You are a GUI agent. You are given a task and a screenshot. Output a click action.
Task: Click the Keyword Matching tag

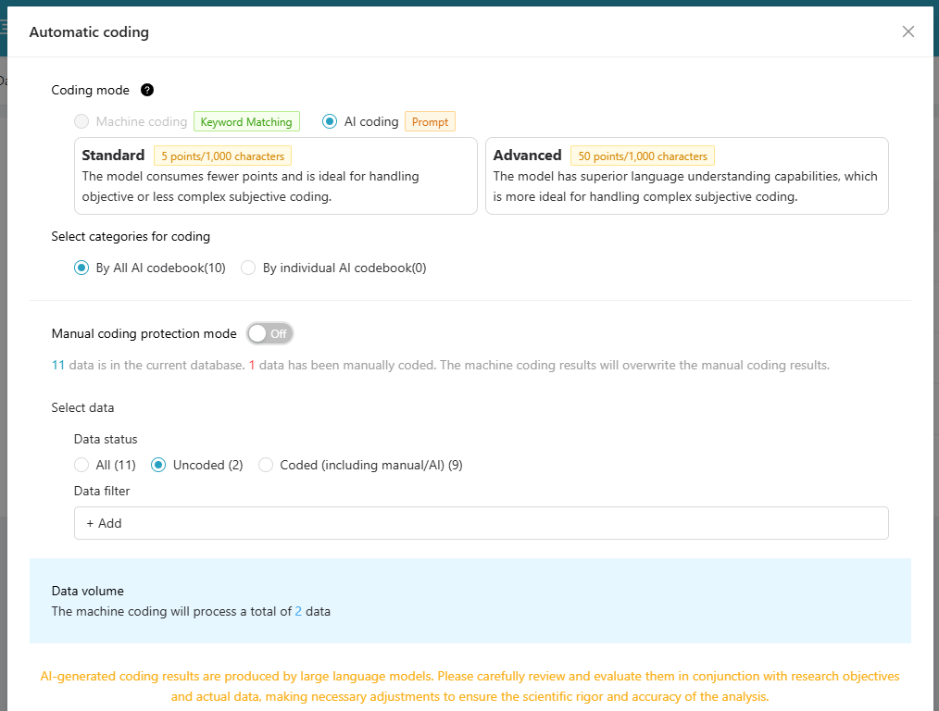[x=246, y=121]
